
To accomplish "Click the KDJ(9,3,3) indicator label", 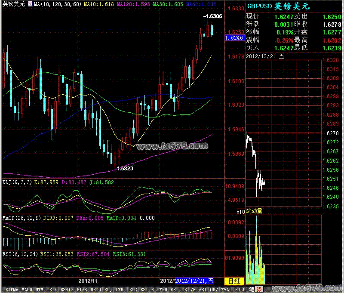I will tap(17, 182).
